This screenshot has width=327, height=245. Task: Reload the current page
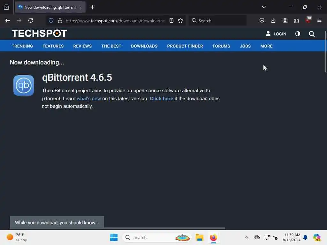point(31,20)
